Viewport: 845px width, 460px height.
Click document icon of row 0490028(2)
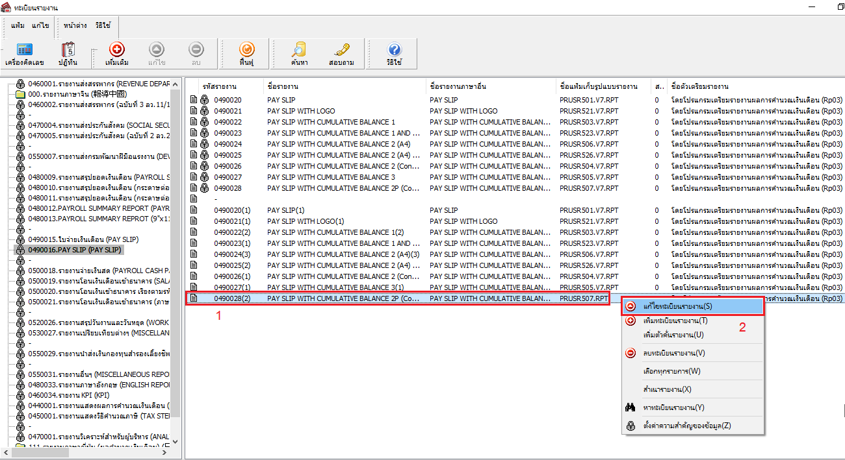193,298
